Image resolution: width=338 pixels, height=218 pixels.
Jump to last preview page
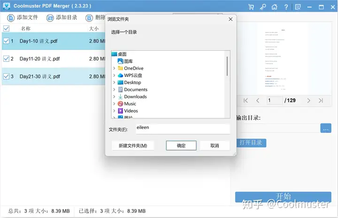click(x=321, y=101)
